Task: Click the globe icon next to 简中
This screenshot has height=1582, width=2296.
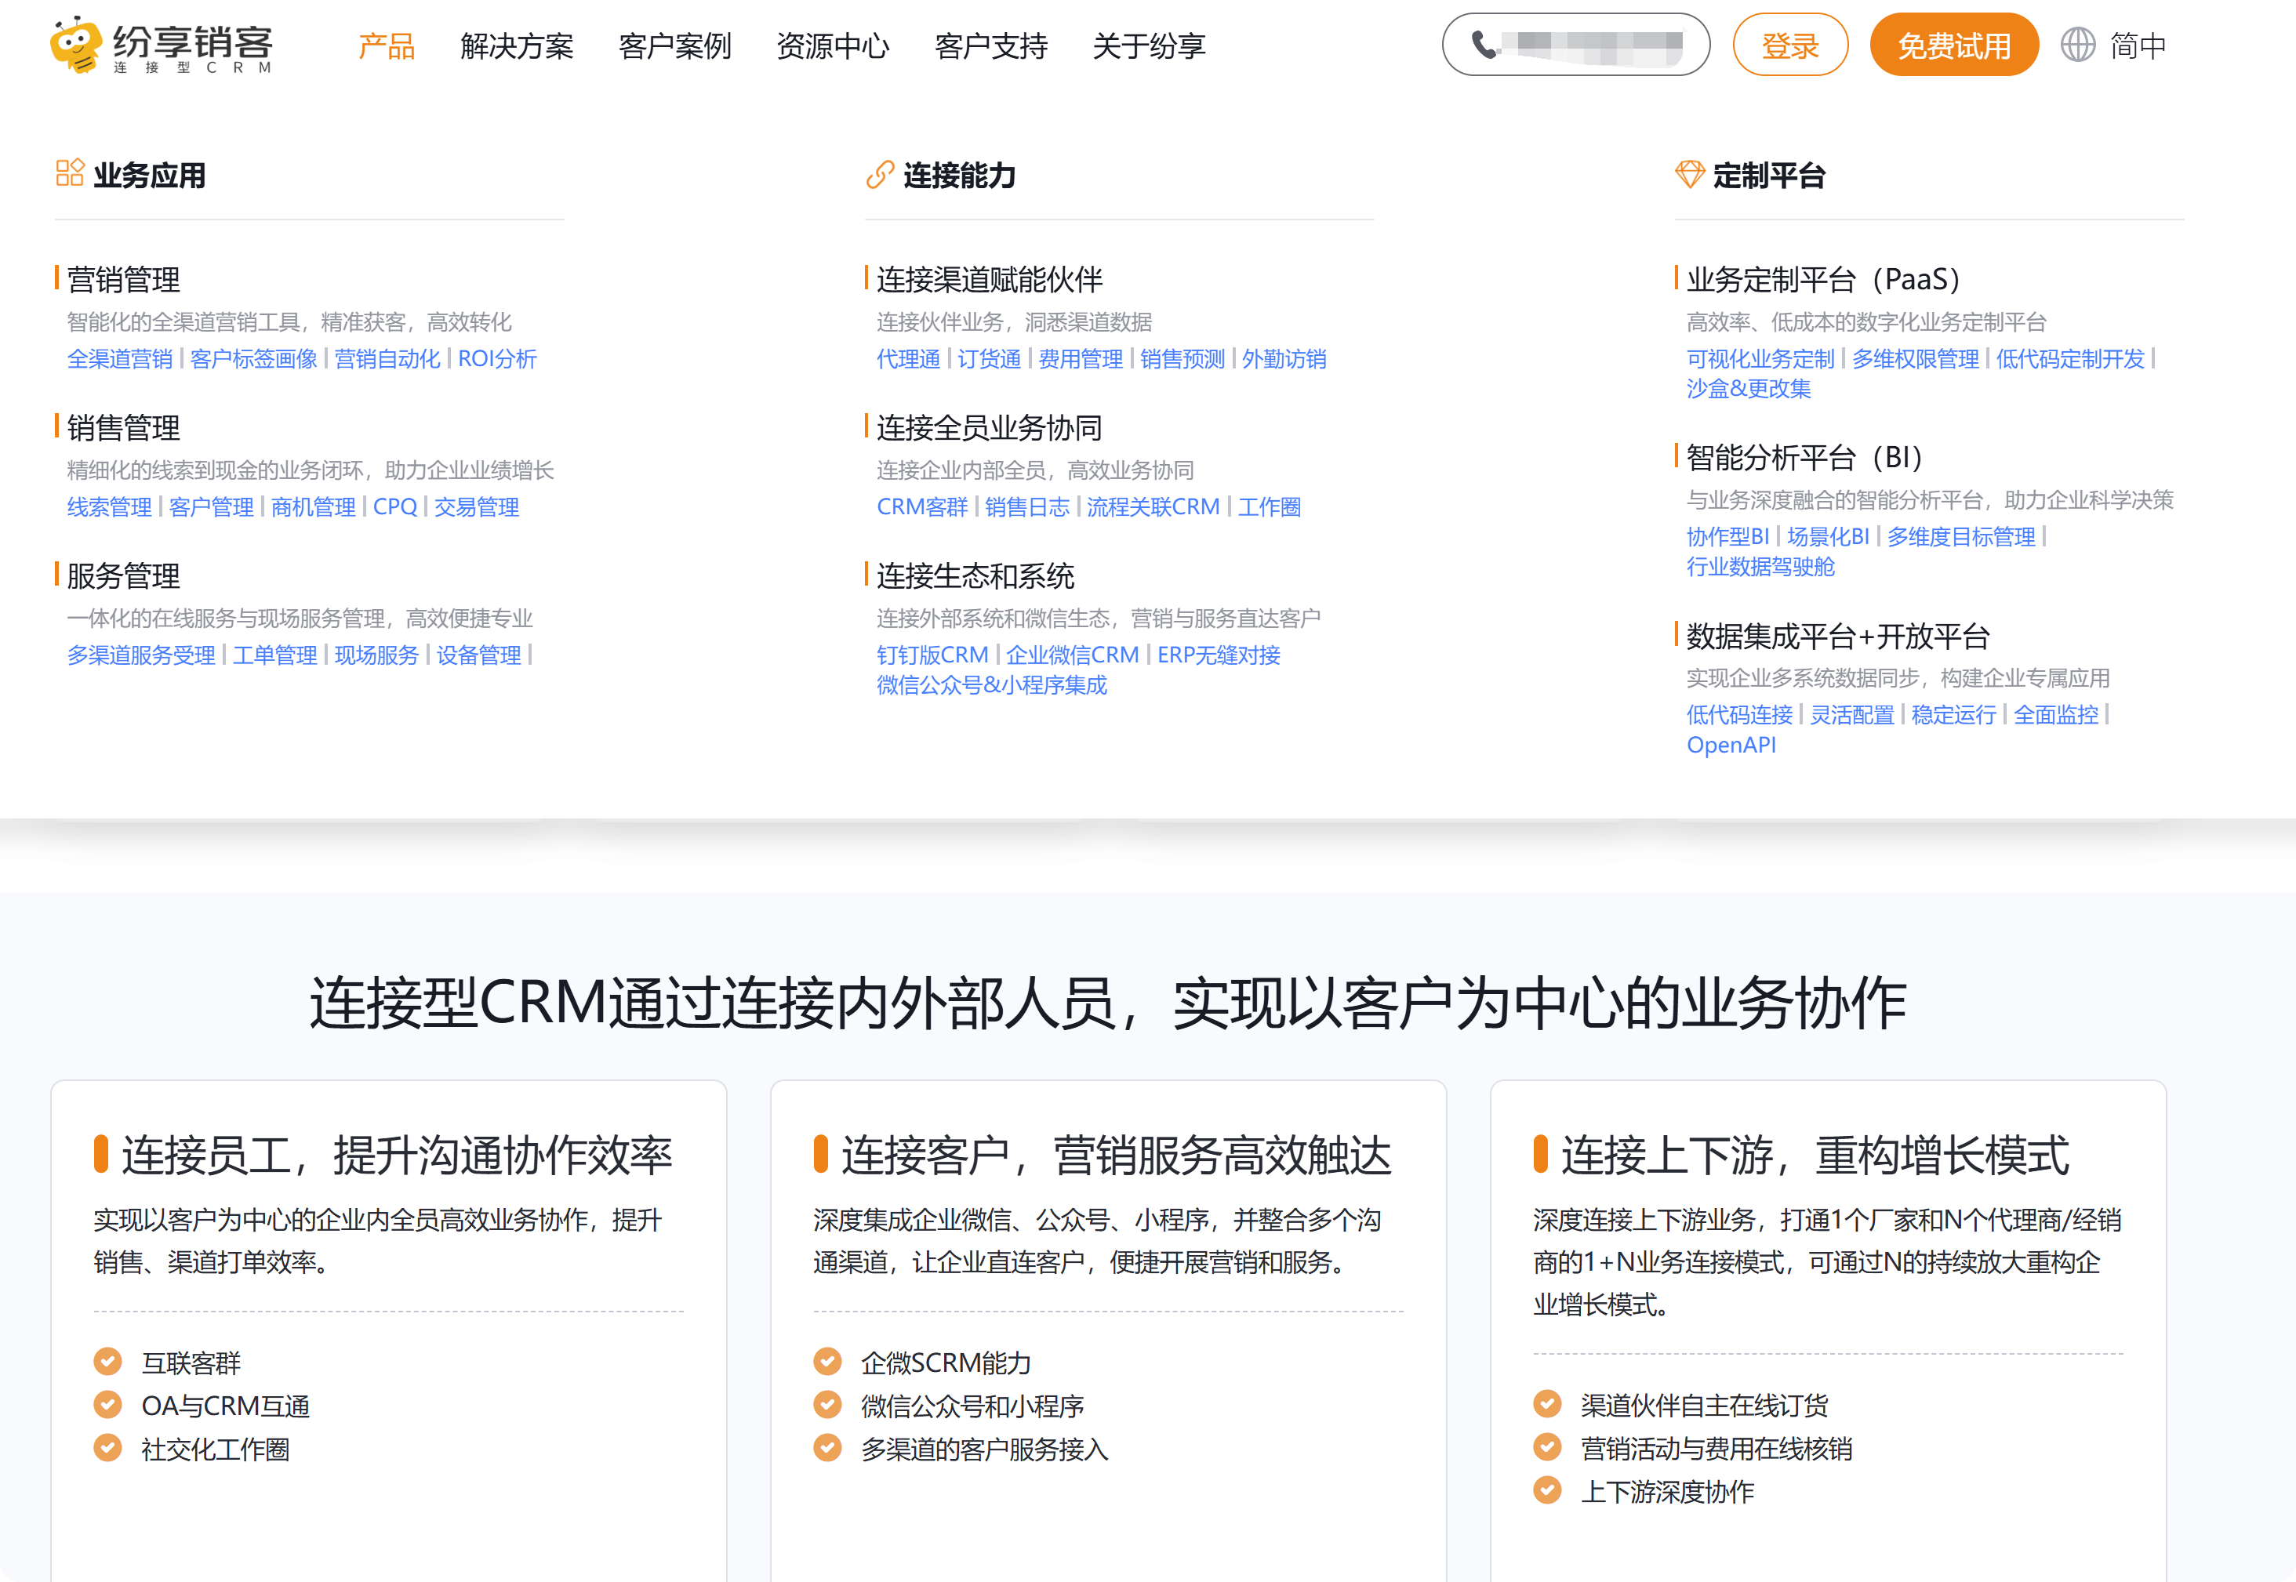Action: [x=2079, y=45]
